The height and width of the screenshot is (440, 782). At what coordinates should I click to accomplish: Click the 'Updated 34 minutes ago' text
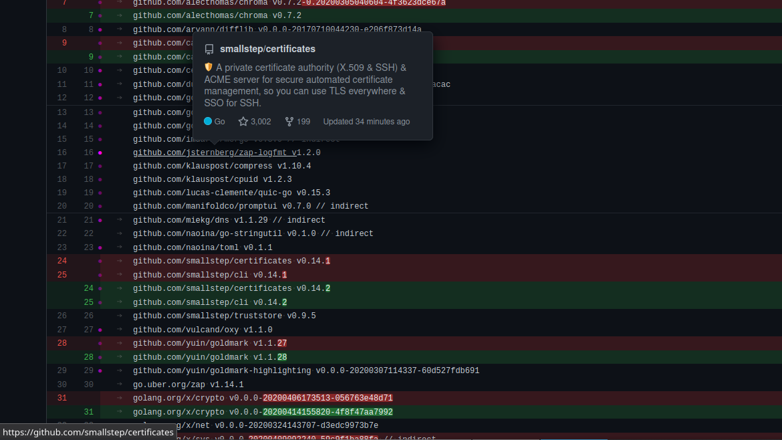366,122
